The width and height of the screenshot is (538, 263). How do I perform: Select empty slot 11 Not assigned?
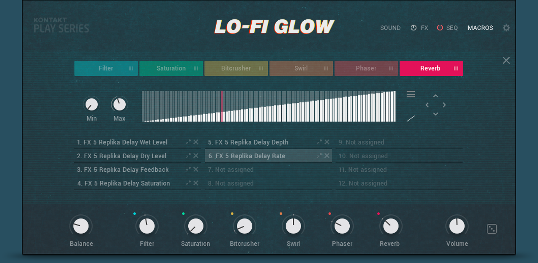point(399,169)
